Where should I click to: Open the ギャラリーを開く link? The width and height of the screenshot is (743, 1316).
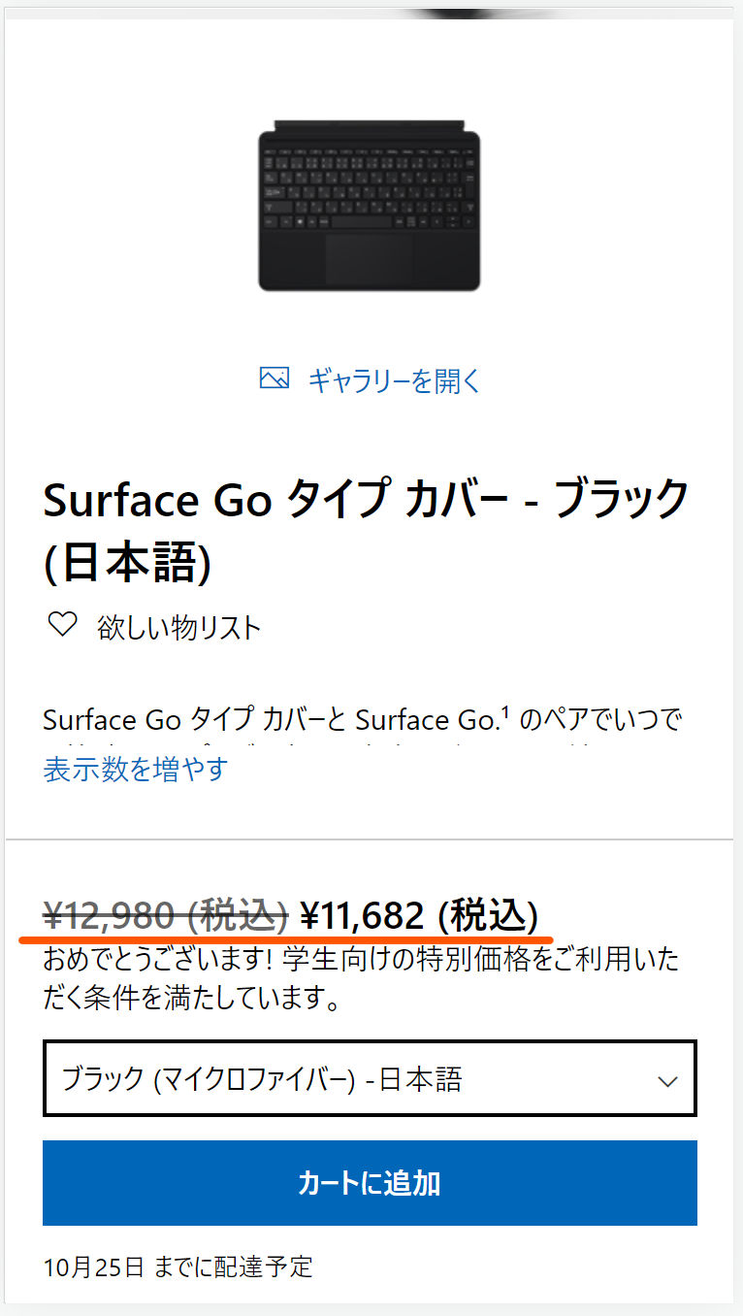394,380
